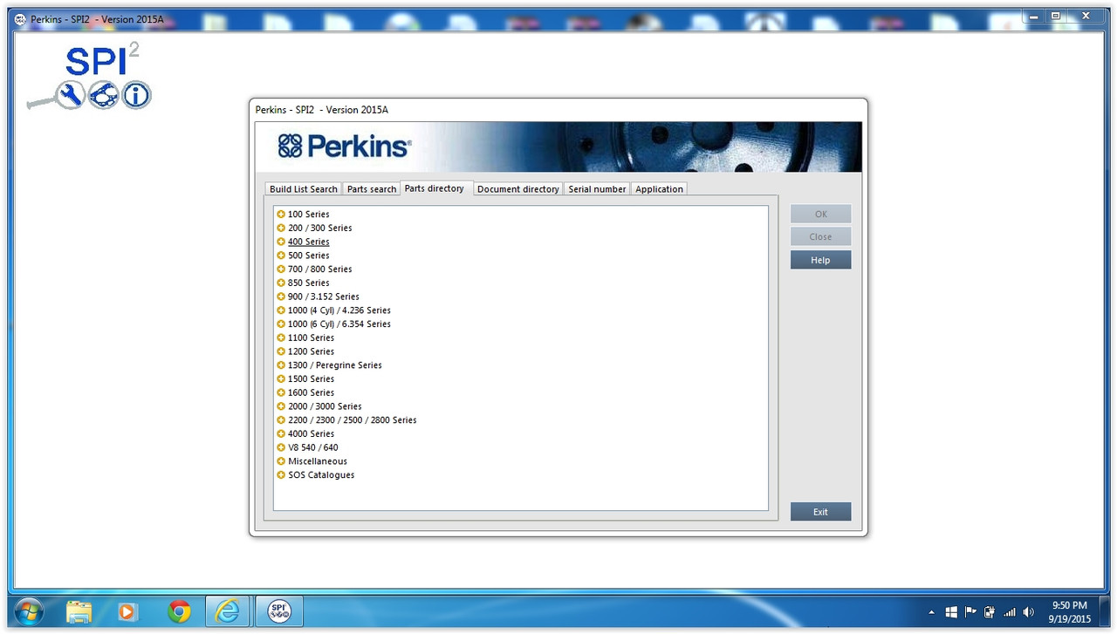The width and height of the screenshot is (1117, 634).
Task: Click the taskbar clock showing 9:50 PM
Action: [x=1069, y=611]
